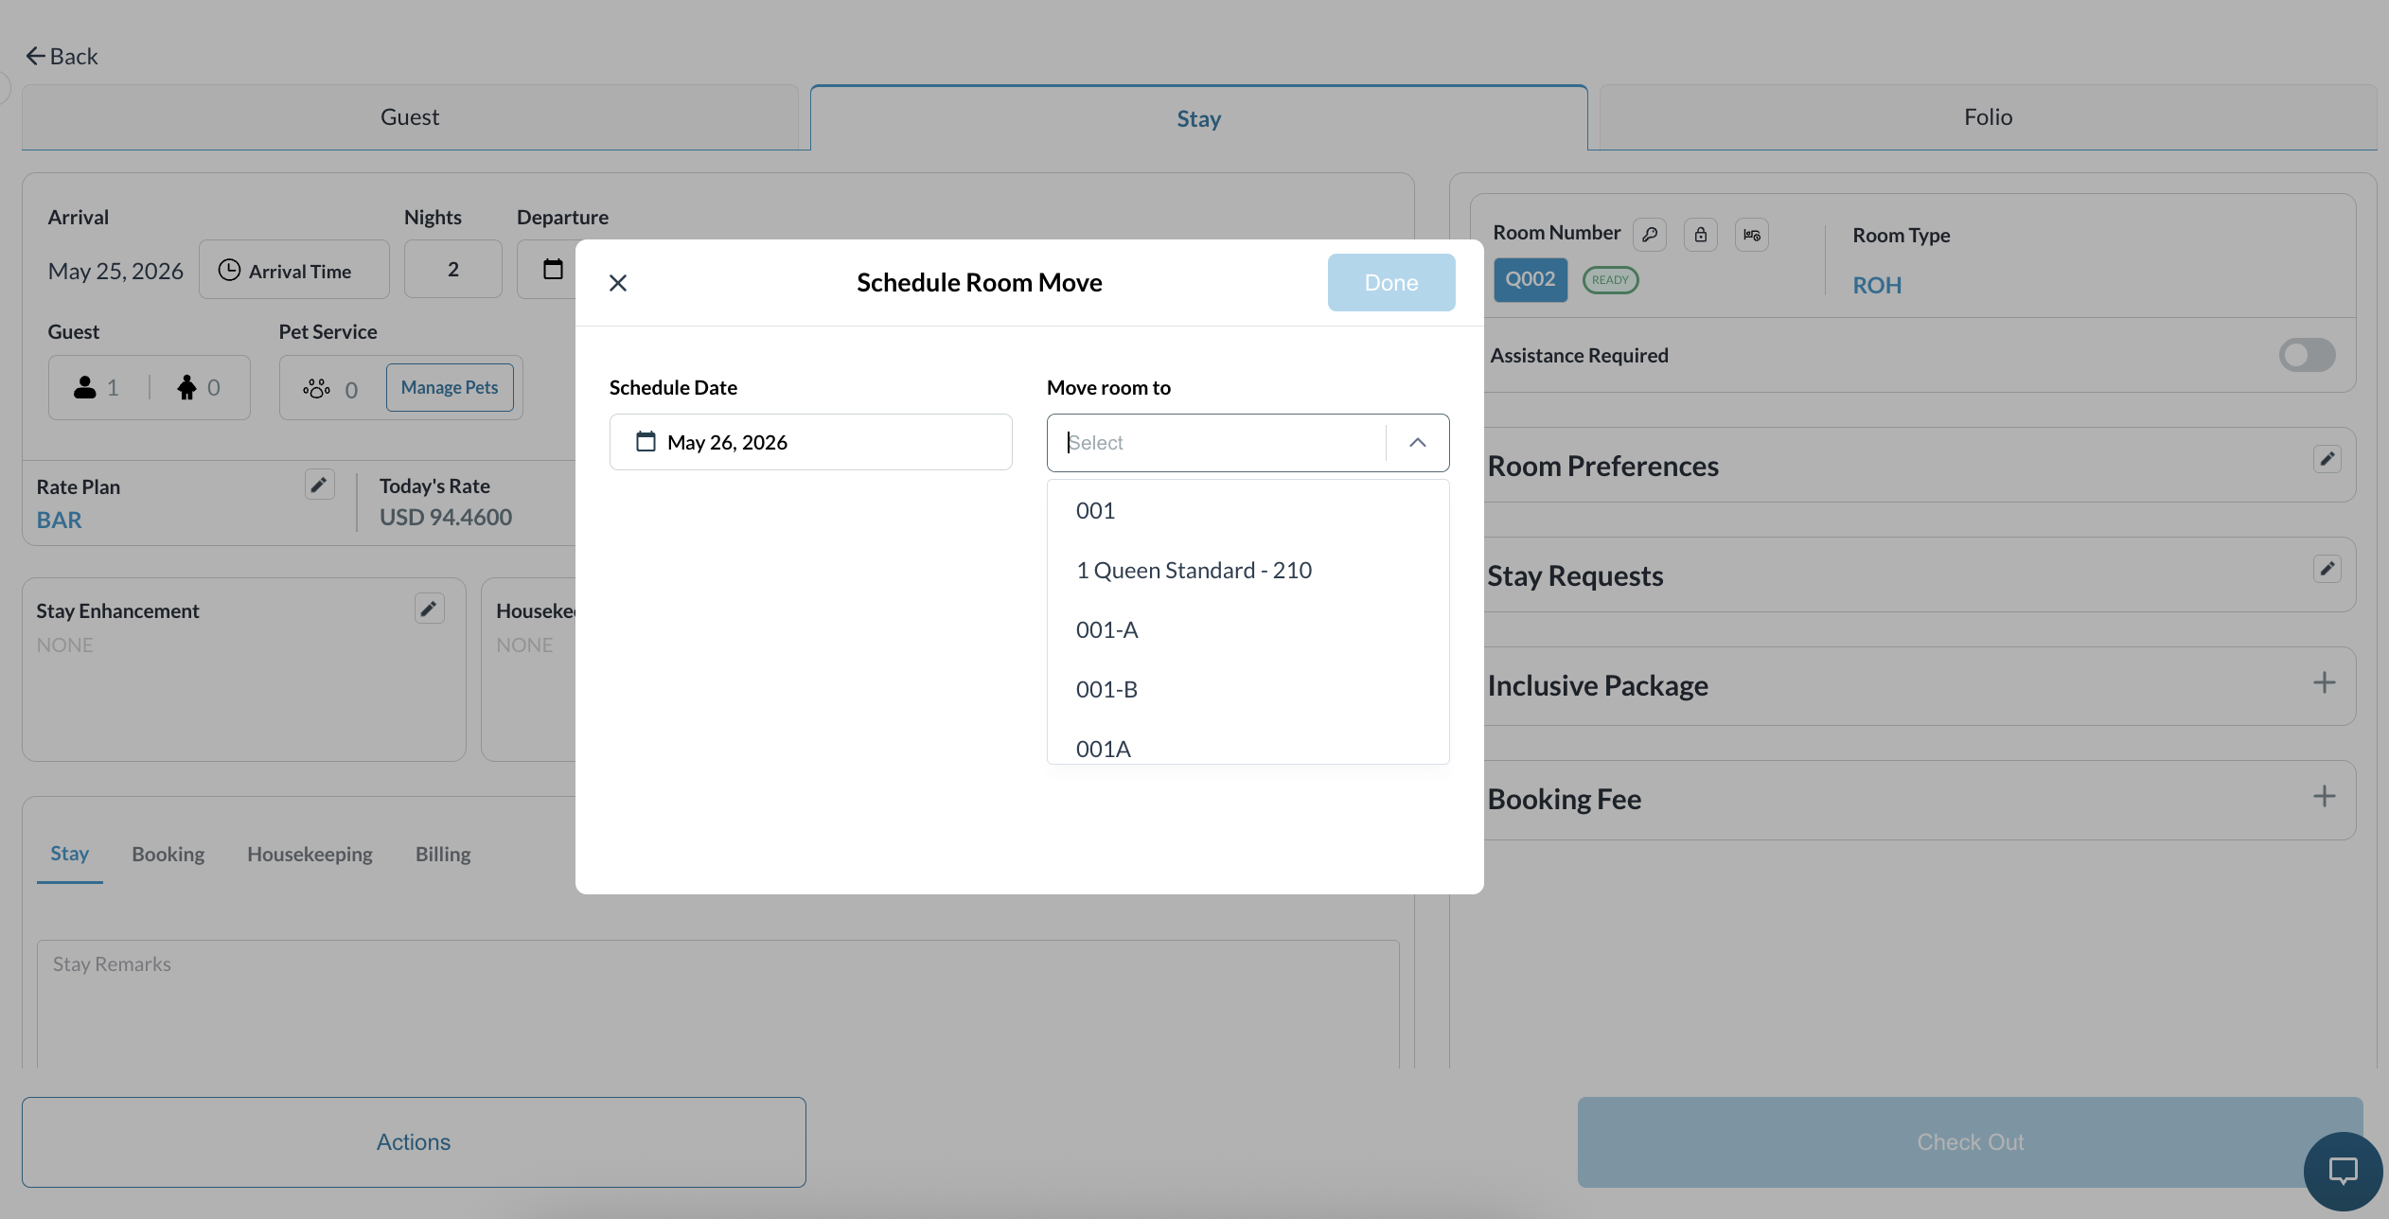Open the Schedule Date field May 26, 2026

[x=811, y=442]
